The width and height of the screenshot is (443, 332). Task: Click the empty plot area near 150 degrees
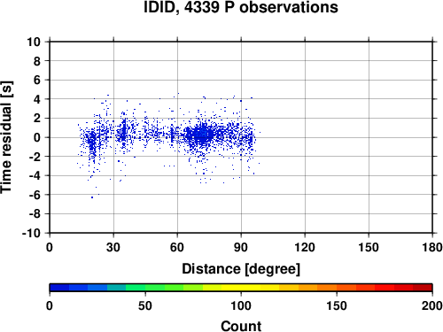[369, 137]
